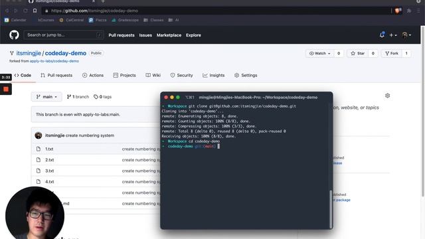
Task: Click the 3.txt file icon
Action: (39, 171)
